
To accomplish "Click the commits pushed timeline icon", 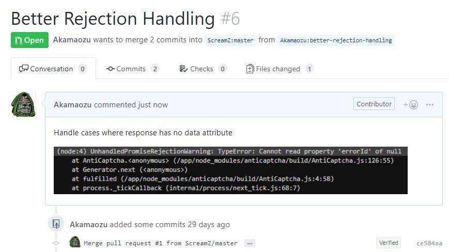I will [55, 224].
